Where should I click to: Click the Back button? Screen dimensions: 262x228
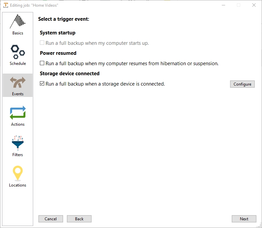pos(79,219)
